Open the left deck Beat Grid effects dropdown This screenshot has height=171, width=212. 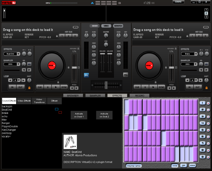click(19, 54)
